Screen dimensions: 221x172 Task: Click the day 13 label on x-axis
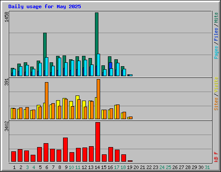pos(91,167)
